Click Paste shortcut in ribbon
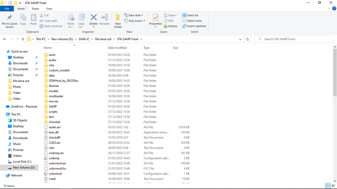The image size is (337, 189). (x=51, y=26)
